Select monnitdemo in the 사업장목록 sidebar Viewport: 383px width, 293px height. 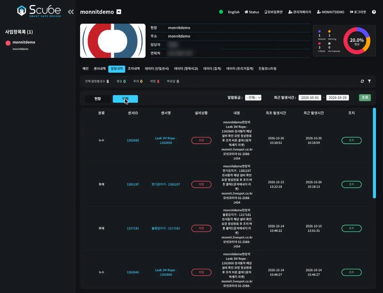(x=24, y=42)
